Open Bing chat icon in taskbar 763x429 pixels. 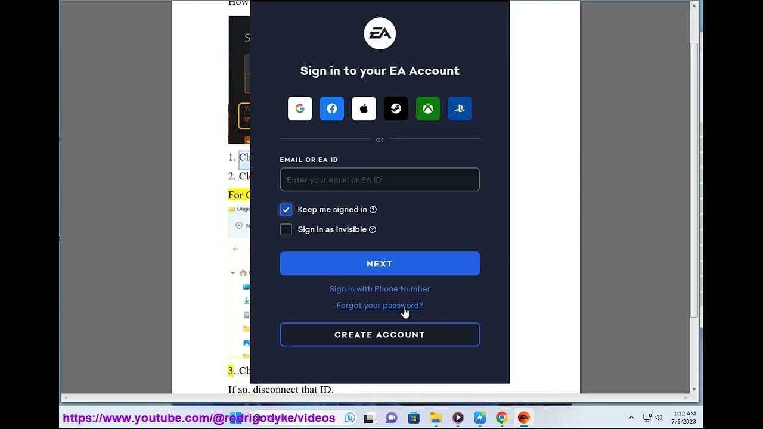pos(350,418)
